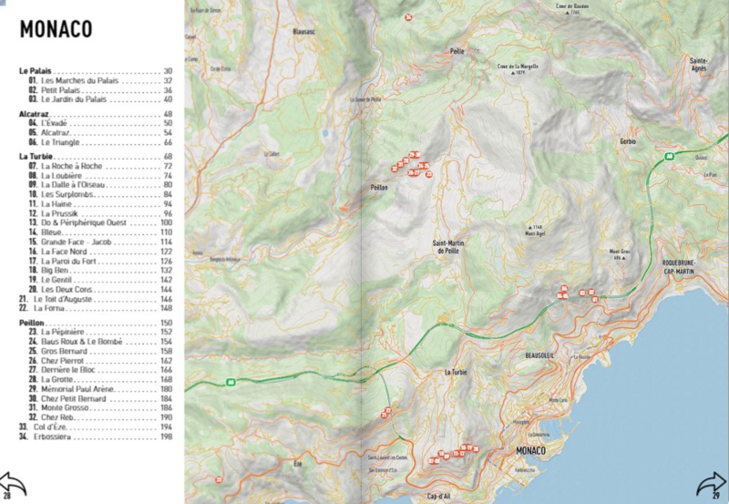
Task: Jump to entry 05. Alcatraz page 54
Action: [x=100, y=133]
